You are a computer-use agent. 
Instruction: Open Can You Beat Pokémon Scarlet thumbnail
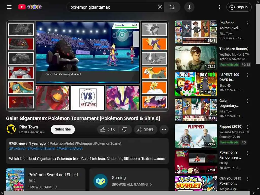(x=196, y=183)
